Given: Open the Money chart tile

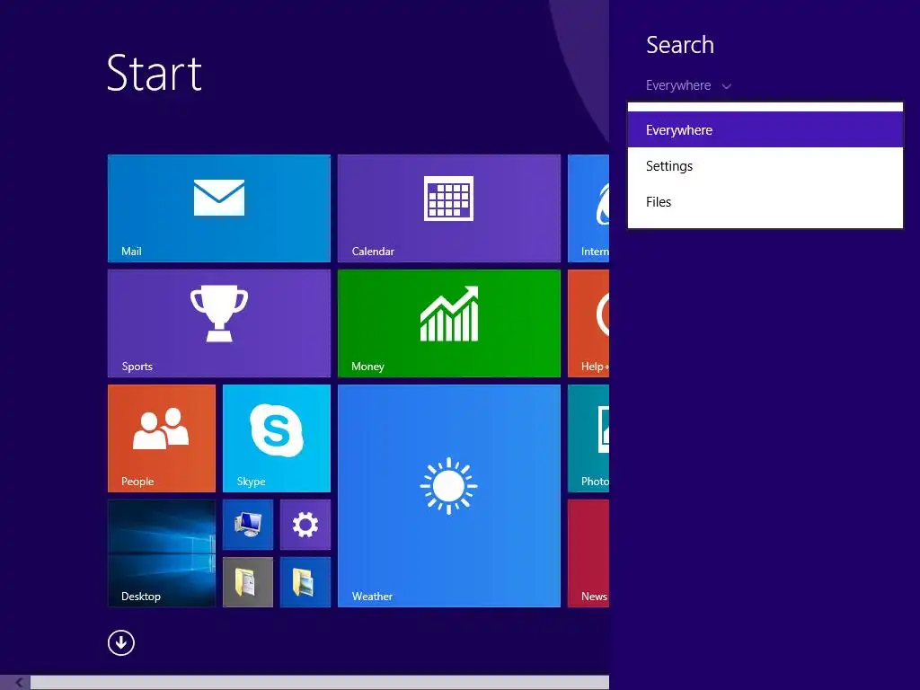Looking at the screenshot, I should [449, 323].
